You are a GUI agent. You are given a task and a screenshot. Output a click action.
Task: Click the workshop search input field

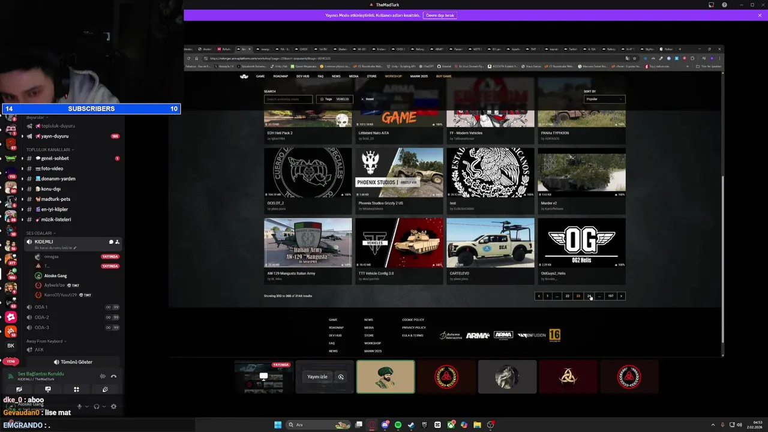[x=288, y=99]
